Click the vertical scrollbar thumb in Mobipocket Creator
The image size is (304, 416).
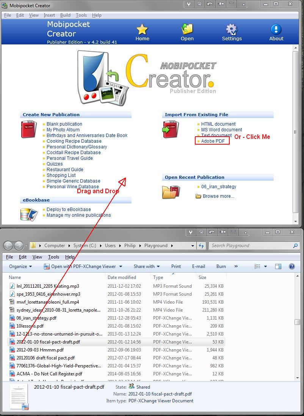pyautogui.click(x=296, y=132)
